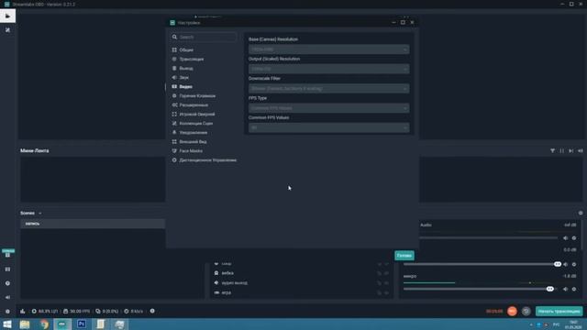Open Photoshop from the taskbar
The width and height of the screenshot is (587, 330).
pyautogui.click(x=82, y=324)
